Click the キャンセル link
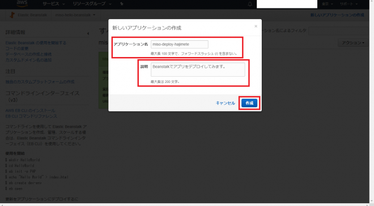Screen dimensions: 374x206 (x=225, y=103)
